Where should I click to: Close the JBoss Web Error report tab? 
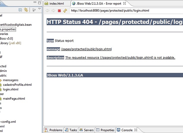click(125, 3)
